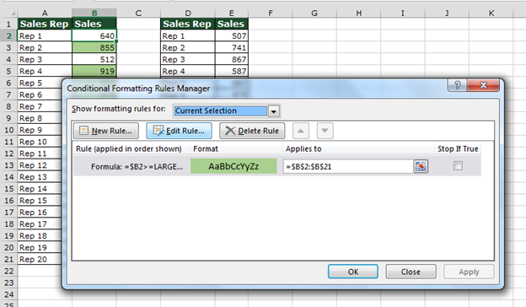This screenshot has width=526, height=307.
Task: Click the Stop If True column header
Action: click(x=458, y=148)
